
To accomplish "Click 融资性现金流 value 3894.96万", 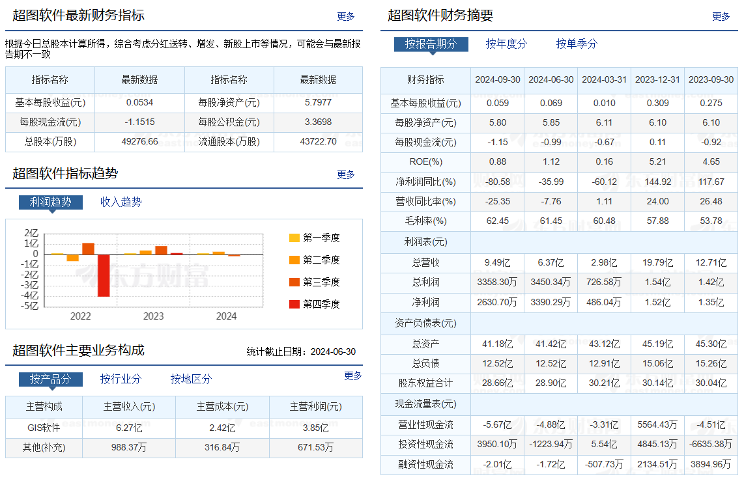I will click(x=711, y=465).
